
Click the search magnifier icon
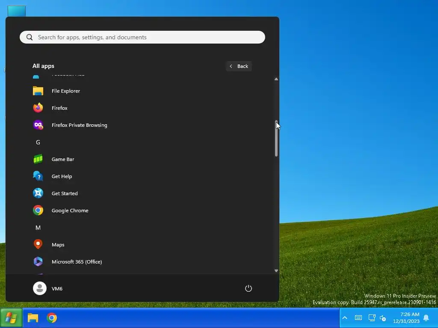(30, 37)
